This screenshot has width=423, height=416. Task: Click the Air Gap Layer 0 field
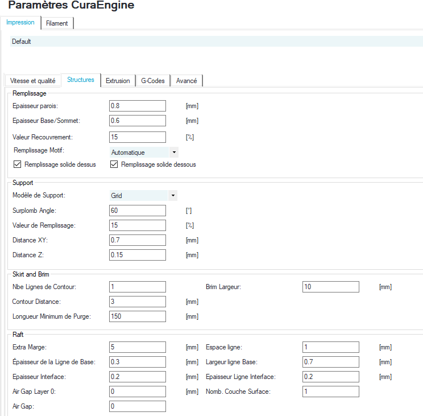tap(138, 392)
